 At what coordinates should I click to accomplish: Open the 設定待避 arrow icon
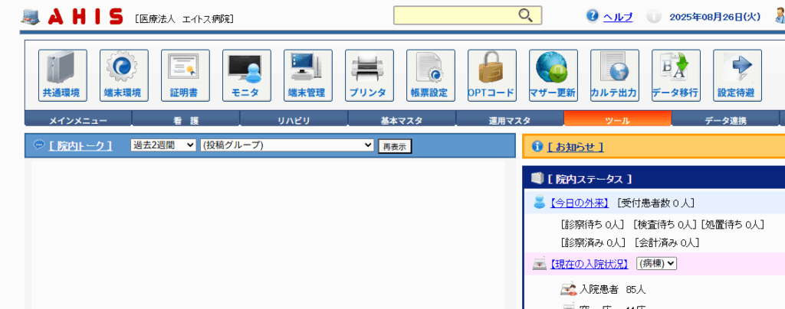pos(737,76)
